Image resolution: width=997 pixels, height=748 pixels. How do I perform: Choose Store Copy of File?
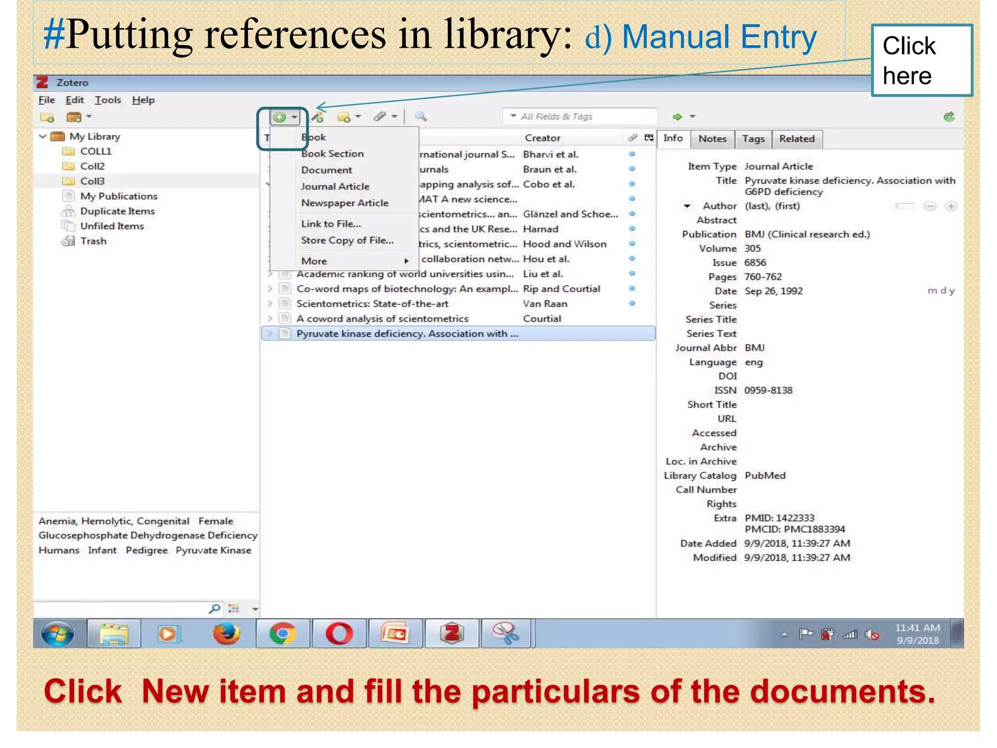tap(345, 241)
